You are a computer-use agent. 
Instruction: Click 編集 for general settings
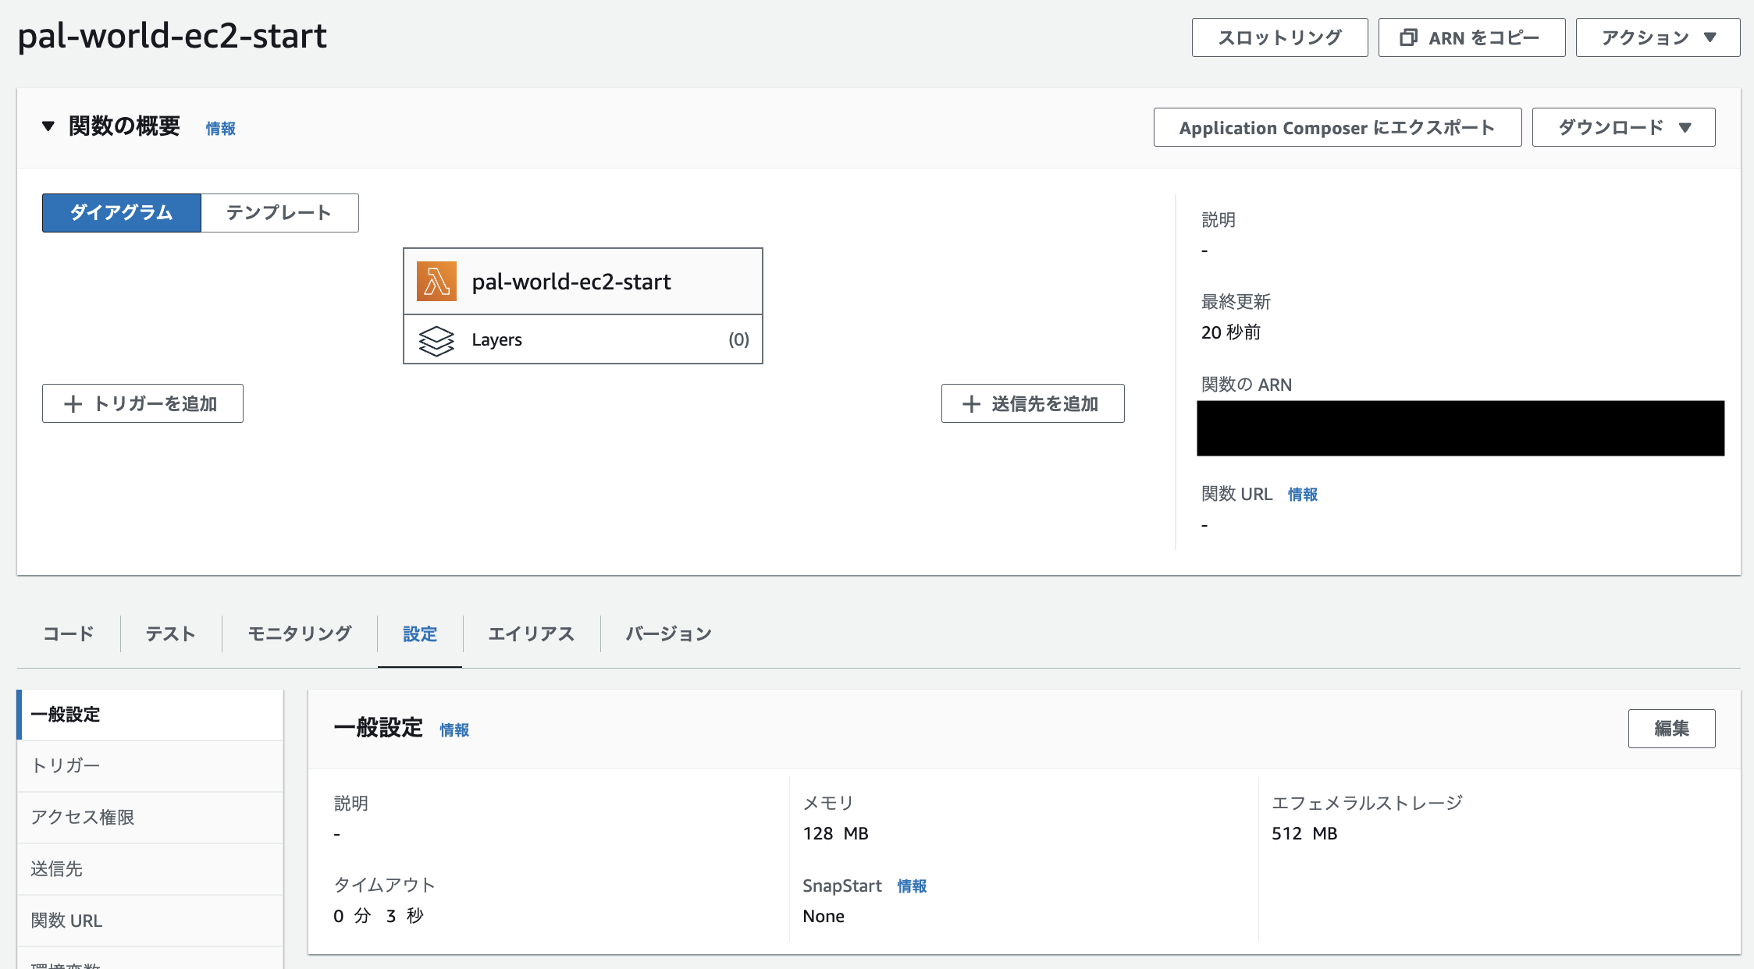(1671, 728)
